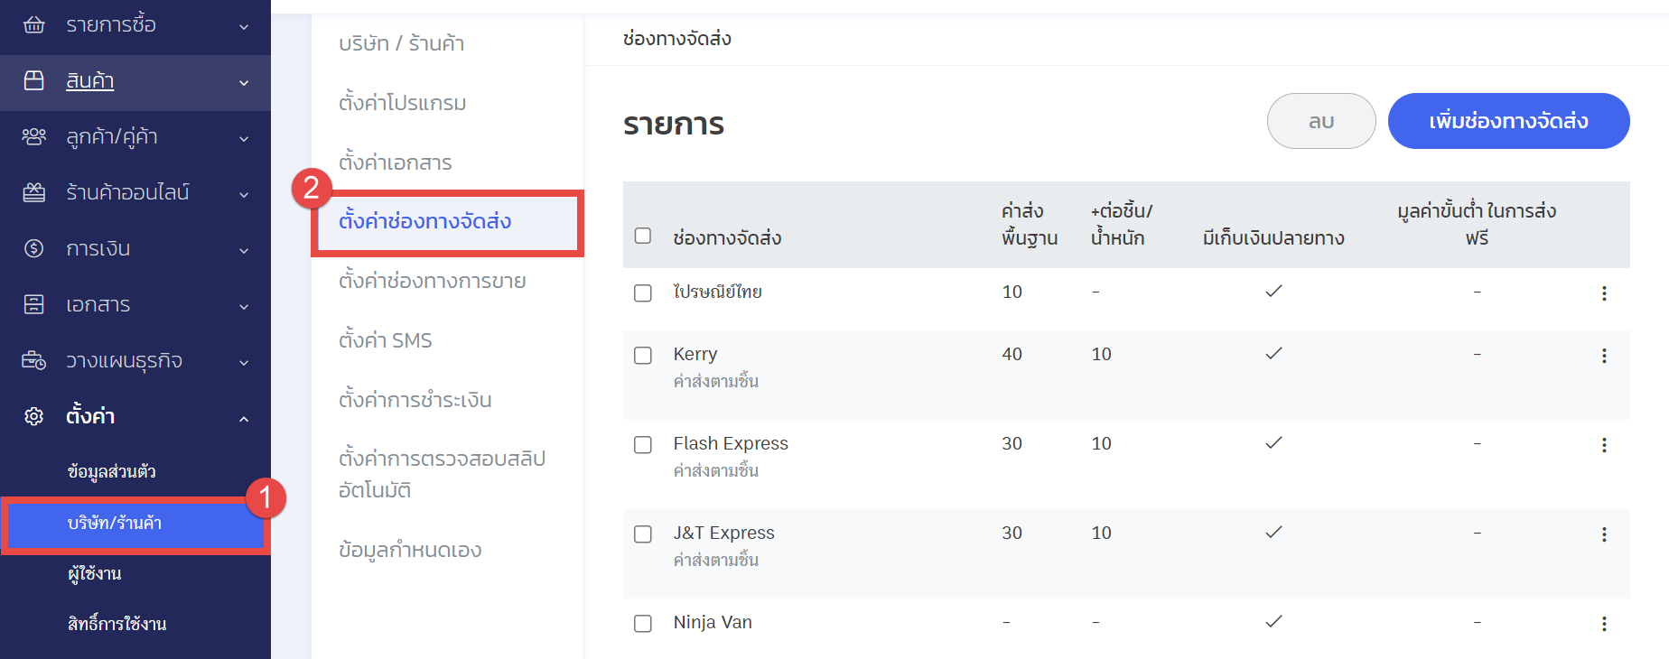
Task: Open the ตั้งค่าการชำระเงิน settings tab
Action: (x=415, y=400)
